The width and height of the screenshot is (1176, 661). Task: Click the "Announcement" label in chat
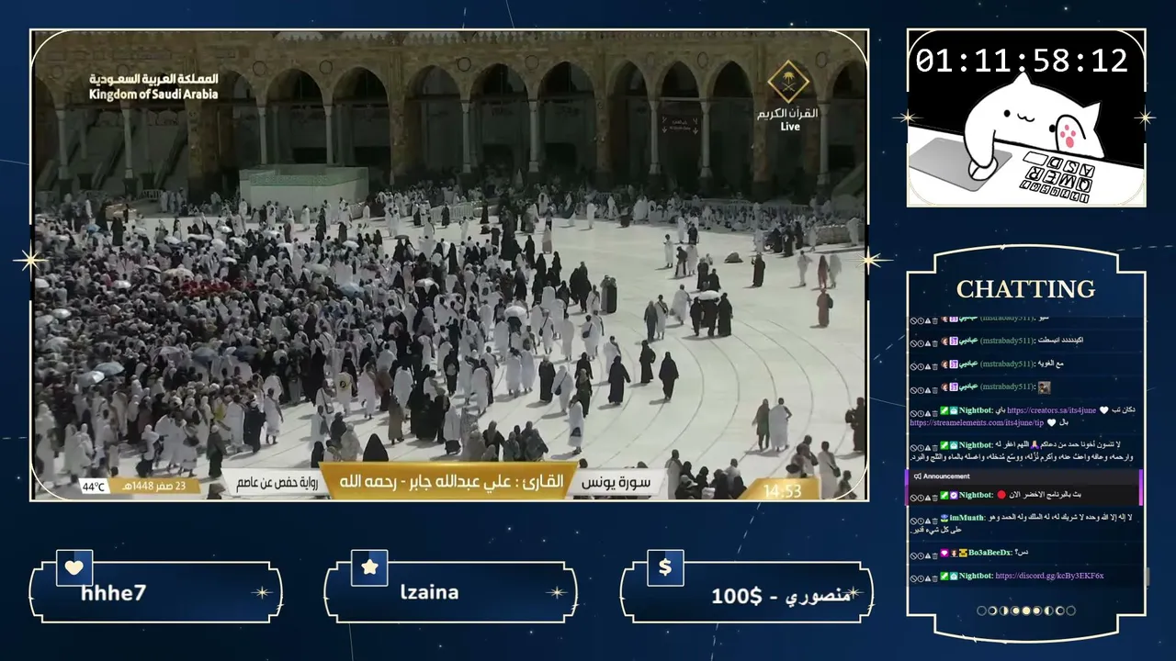pos(946,476)
